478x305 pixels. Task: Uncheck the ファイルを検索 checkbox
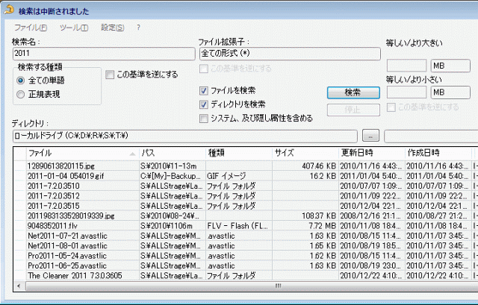204,91
